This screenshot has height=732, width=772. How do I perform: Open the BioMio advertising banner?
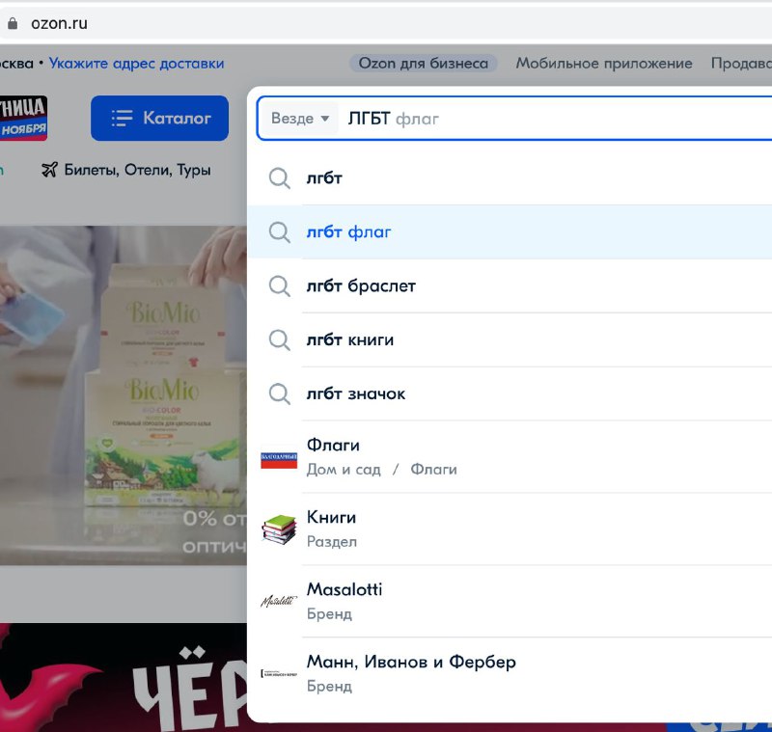coord(124,395)
